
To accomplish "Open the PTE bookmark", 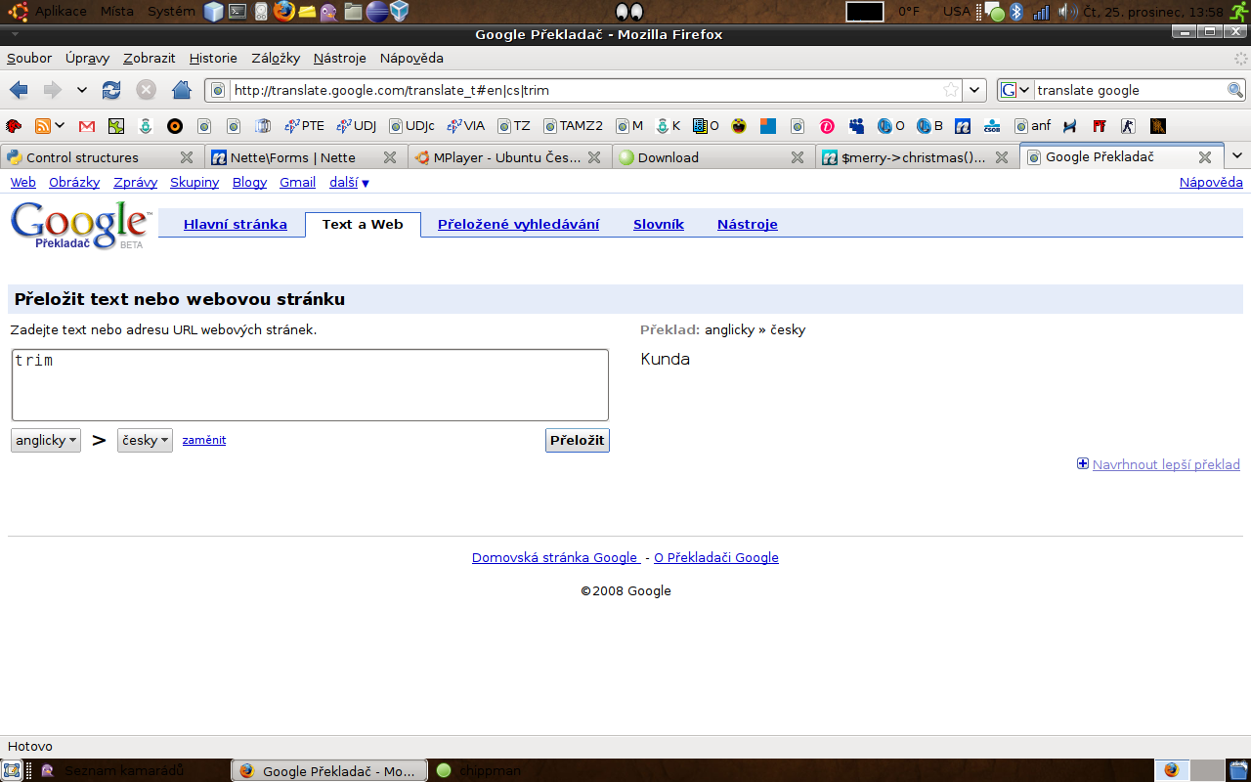I will pyautogui.click(x=304, y=126).
